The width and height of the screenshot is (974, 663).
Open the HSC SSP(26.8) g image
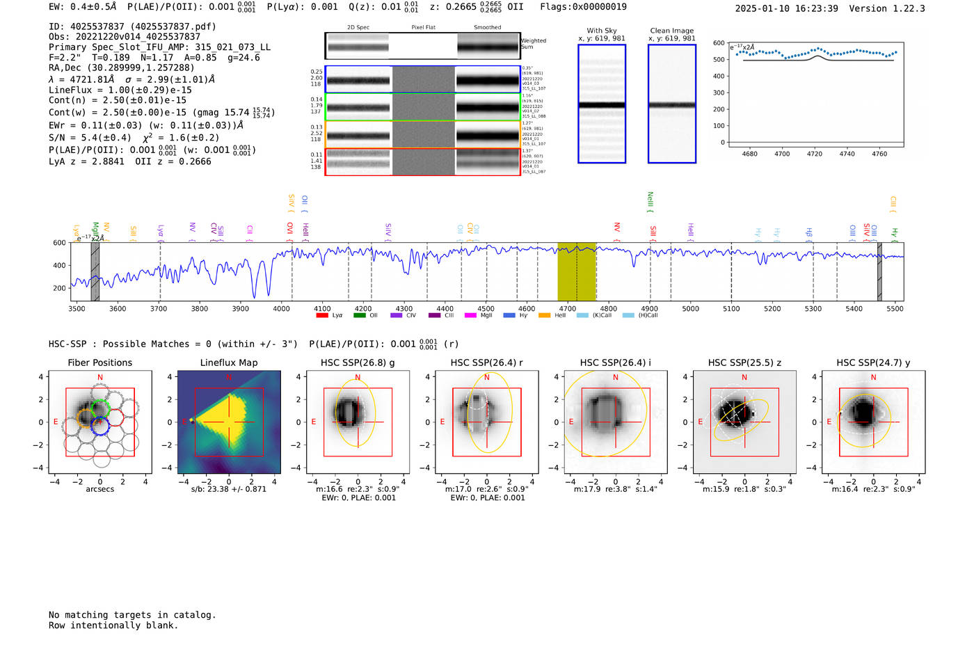pos(358,422)
